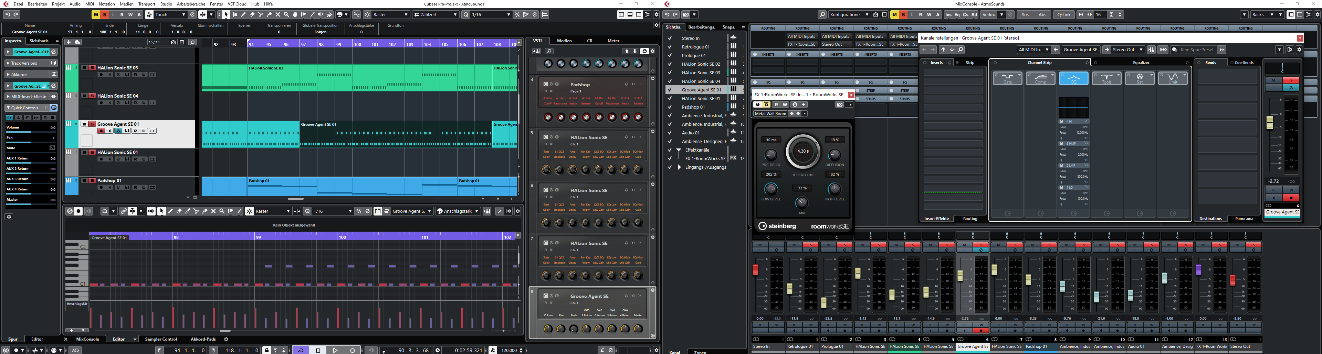Select the Erase tool in project toolbar
Viewport: 1322px width, 354px height.
(x=252, y=15)
